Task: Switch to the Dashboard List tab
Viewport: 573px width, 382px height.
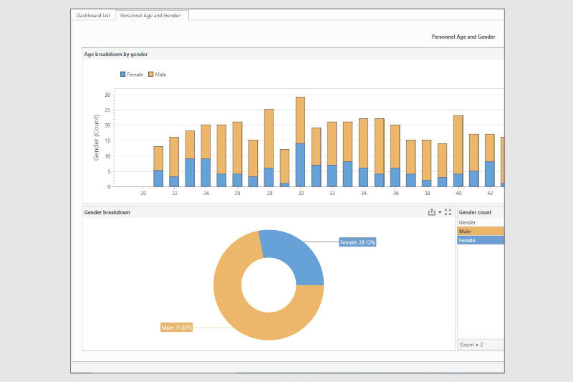Action: pyautogui.click(x=93, y=15)
